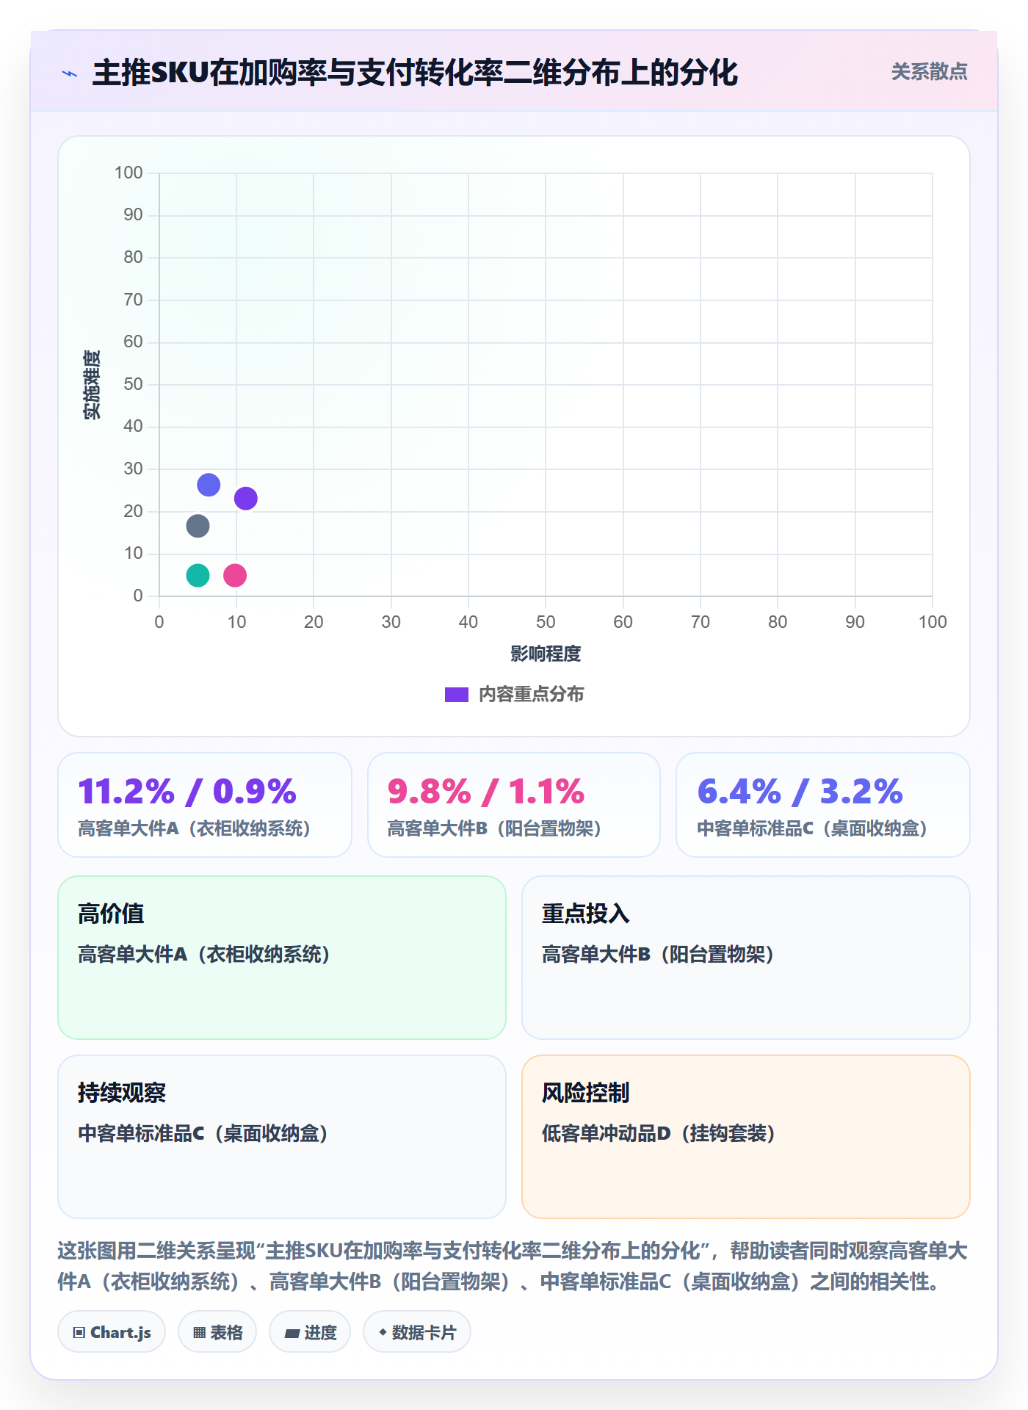Screen dimensions: 1028x1410
Task: Click the y-axis tick label 100
Action: [128, 173]
